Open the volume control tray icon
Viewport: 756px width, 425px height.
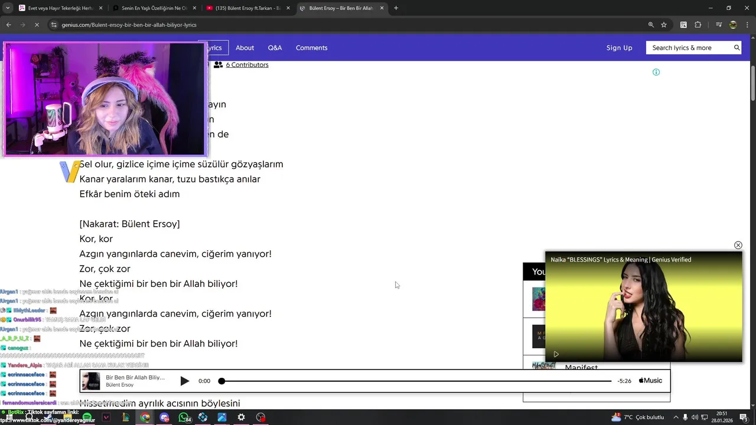[695, 417]
